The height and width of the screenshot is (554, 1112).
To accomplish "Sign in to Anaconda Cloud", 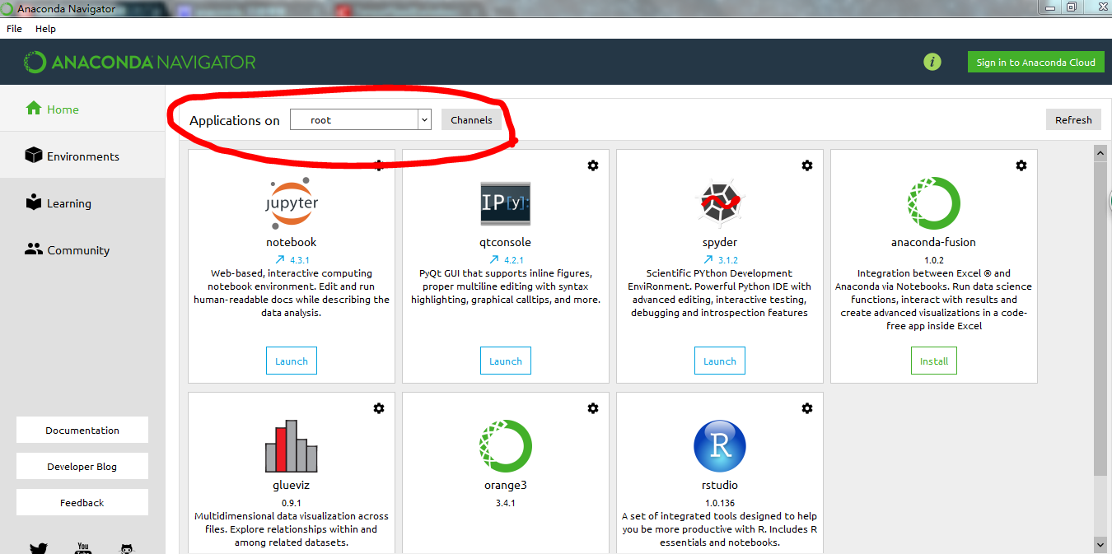I will pyautogui.click(x=1035, y=62).
